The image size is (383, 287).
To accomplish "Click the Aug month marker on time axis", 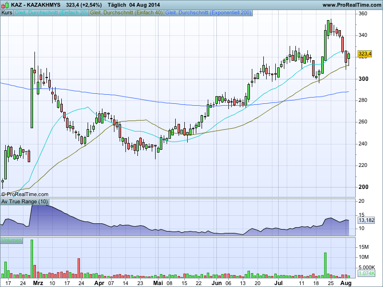I will (346, 283).
